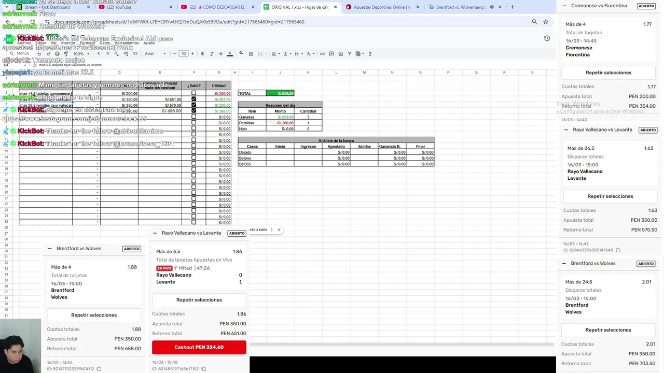
Task: Click the browser zoom magnifier icon
Action: click(534, 22)
